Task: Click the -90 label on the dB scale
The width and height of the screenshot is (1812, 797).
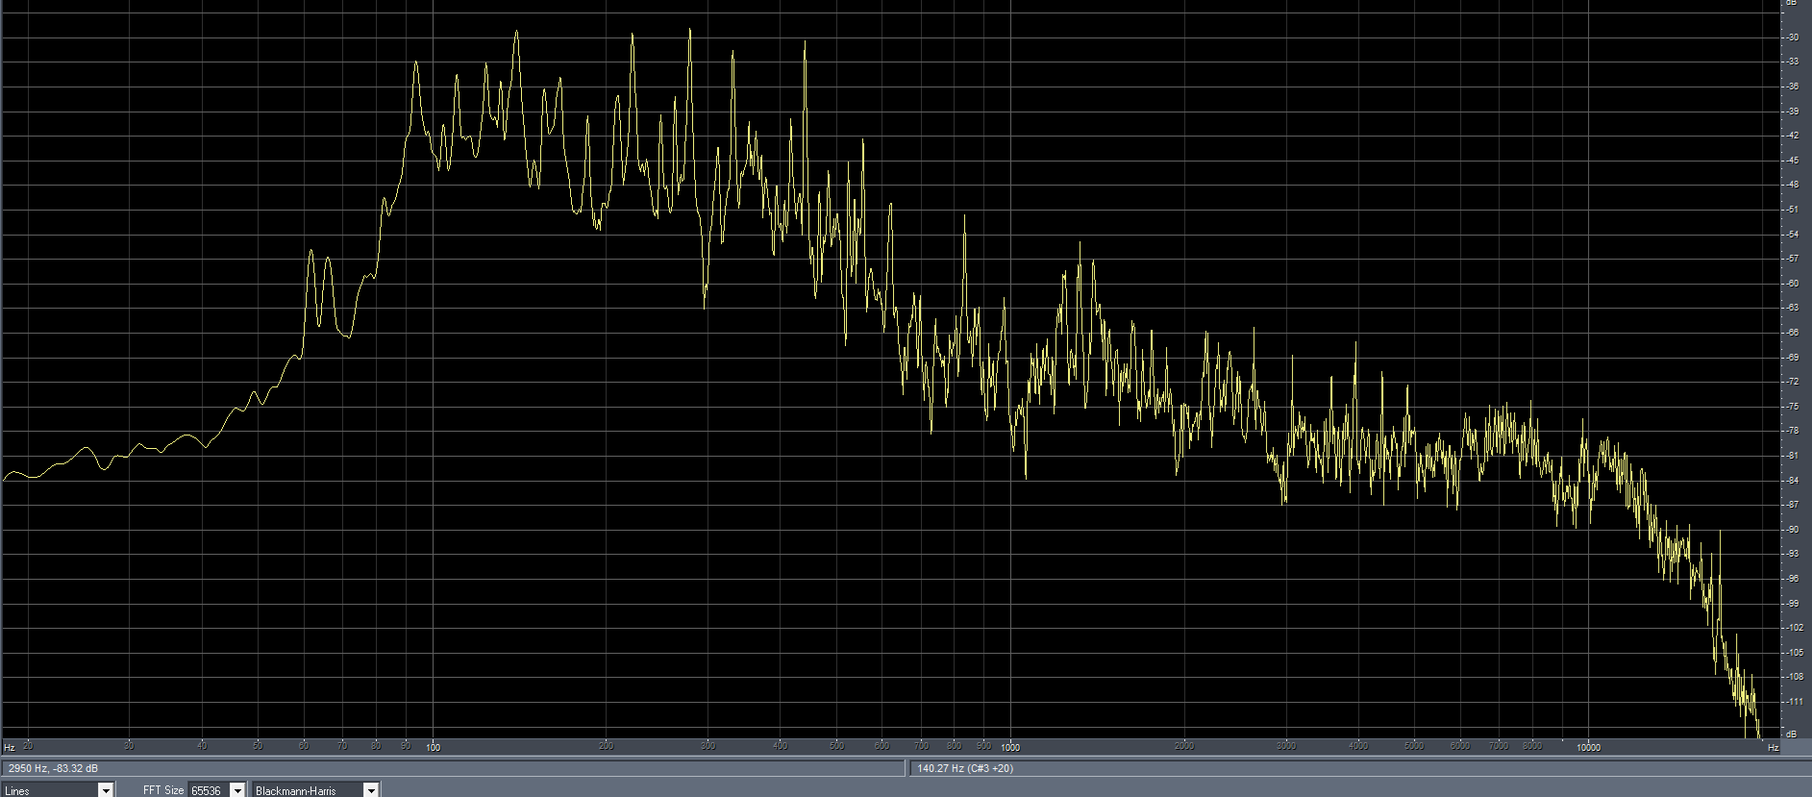Action: (1793, 530)
